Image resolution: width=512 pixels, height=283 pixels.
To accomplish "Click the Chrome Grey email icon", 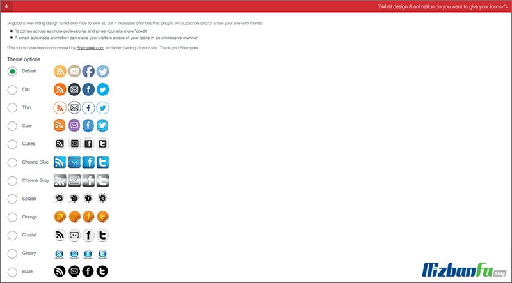I will [x=74, y=180].
